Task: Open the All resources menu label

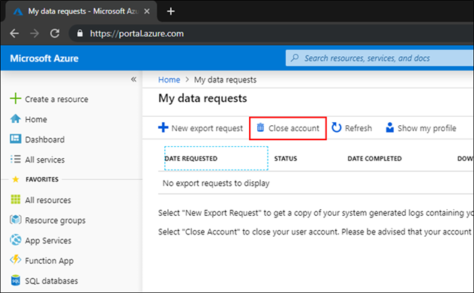Action: (x=48, y=200)
